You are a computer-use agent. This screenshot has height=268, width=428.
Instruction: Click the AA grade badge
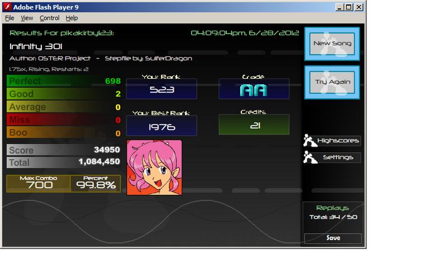[254, 90]
